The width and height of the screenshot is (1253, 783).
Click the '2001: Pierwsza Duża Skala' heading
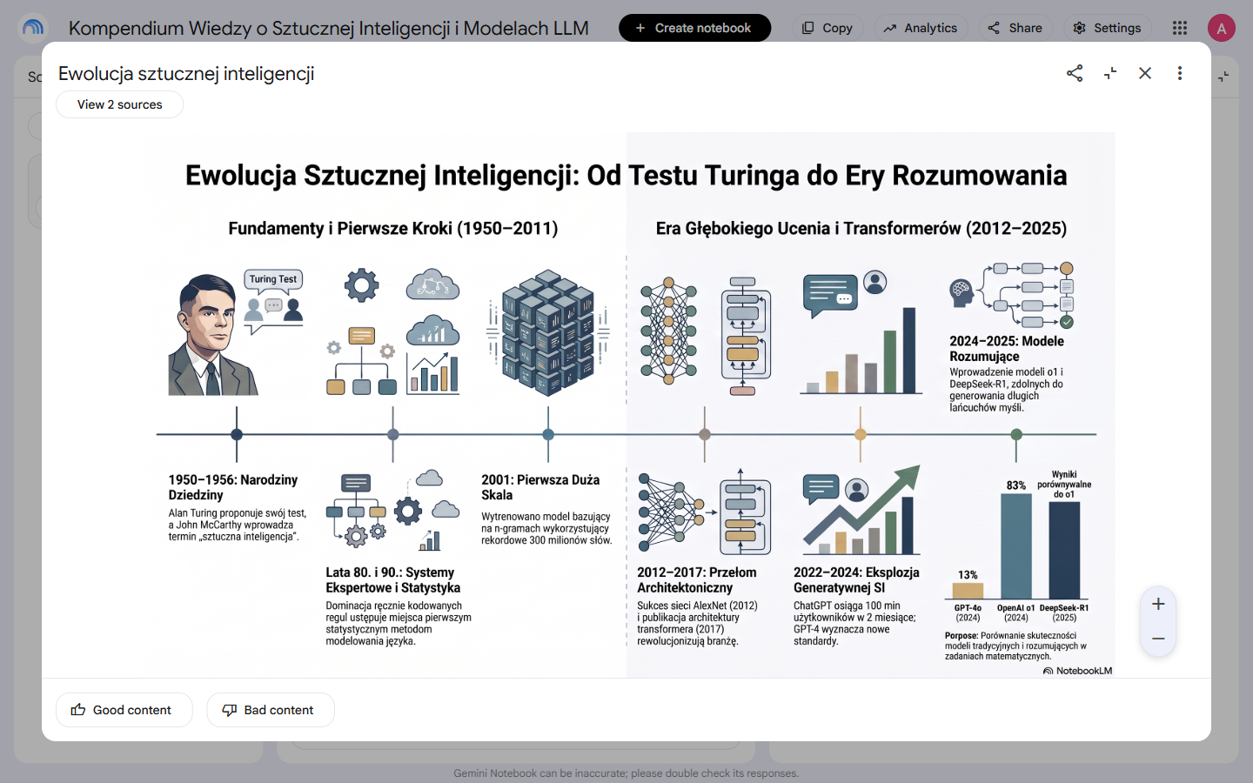540,487
